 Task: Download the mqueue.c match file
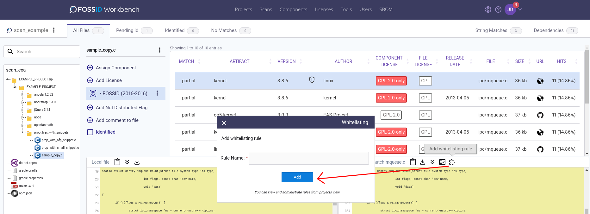[423, 162]
